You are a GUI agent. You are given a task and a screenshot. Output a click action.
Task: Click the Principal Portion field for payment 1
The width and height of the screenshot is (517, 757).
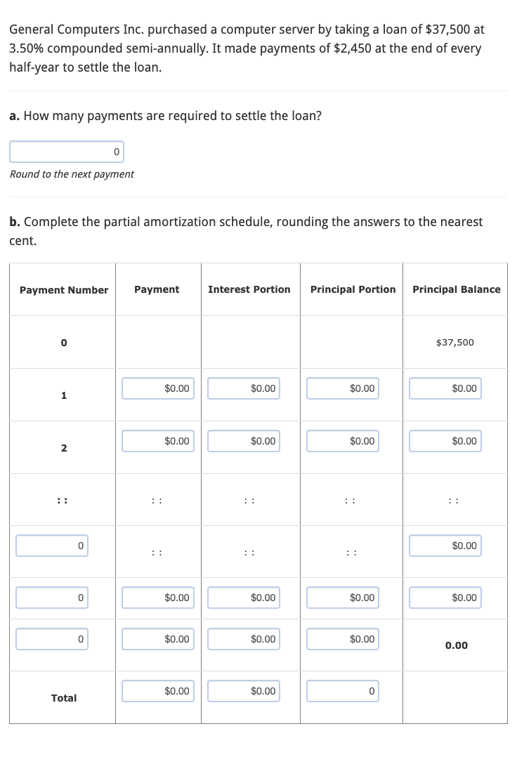pos(342,388)
